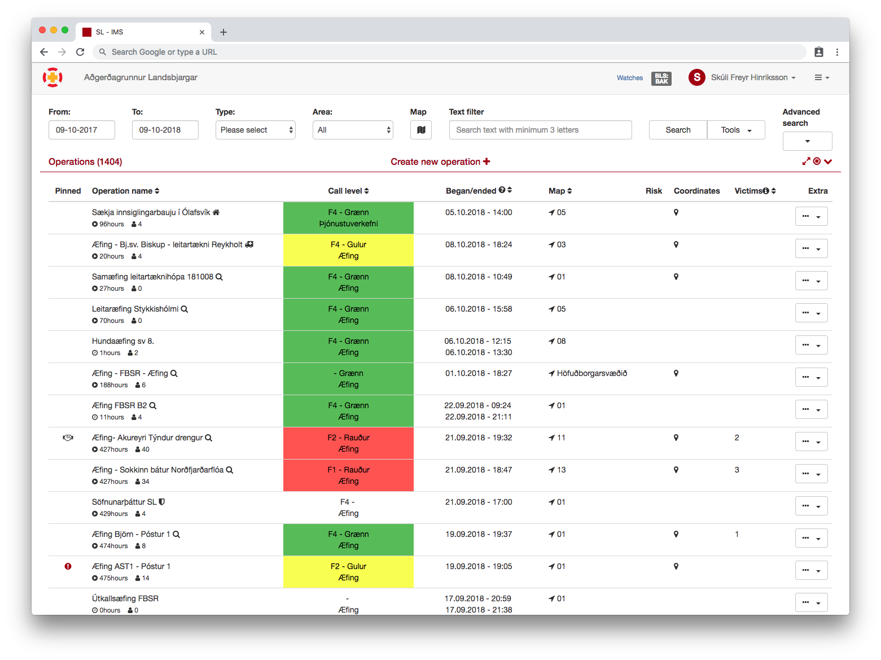This screenshot has width=881, height=660.
Task: Click coordinates pin for Æfing AST1 - Póstur 1
Action: [676, 566]
